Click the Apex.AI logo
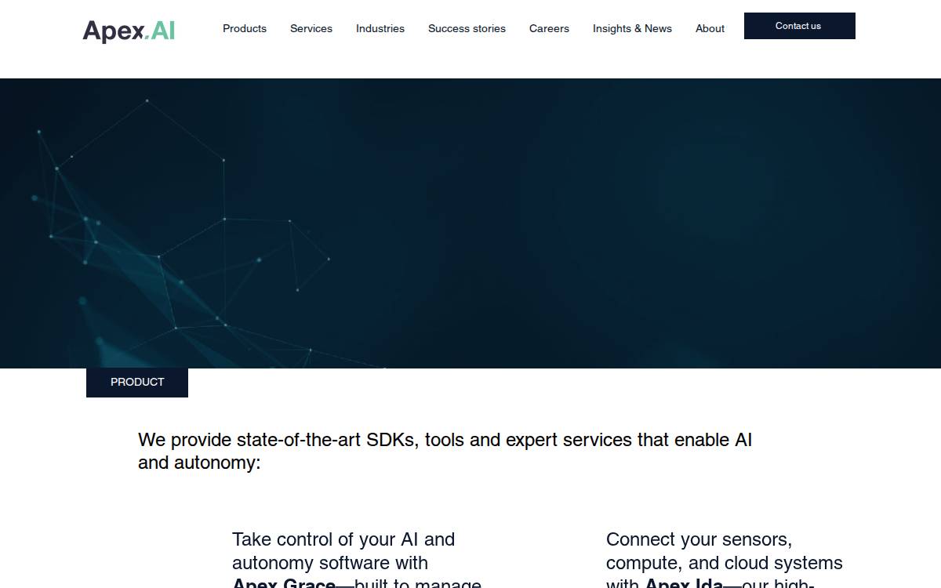 [x=129, y=31]
